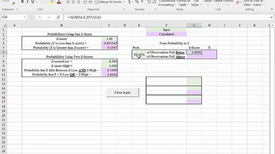Viewport: 275px width, 154px height.
Task: Select cell showing 0.1499
Action: 109,70
